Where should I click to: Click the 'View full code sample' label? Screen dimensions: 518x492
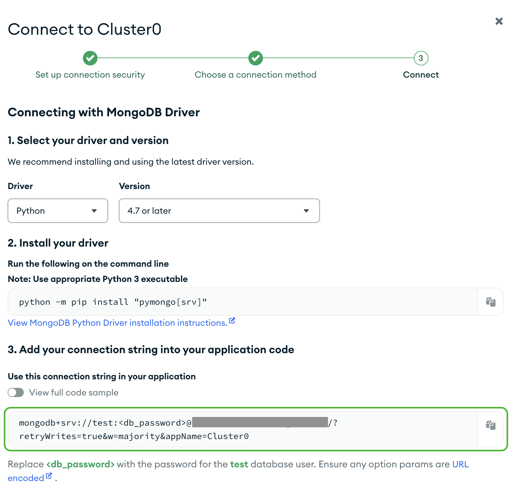[x=74, y=392]
